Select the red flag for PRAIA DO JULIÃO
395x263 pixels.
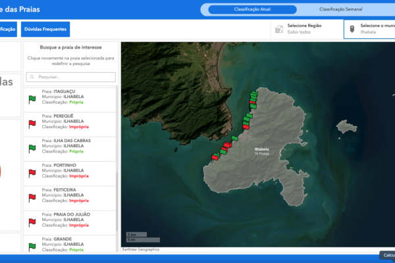(32, 222)
